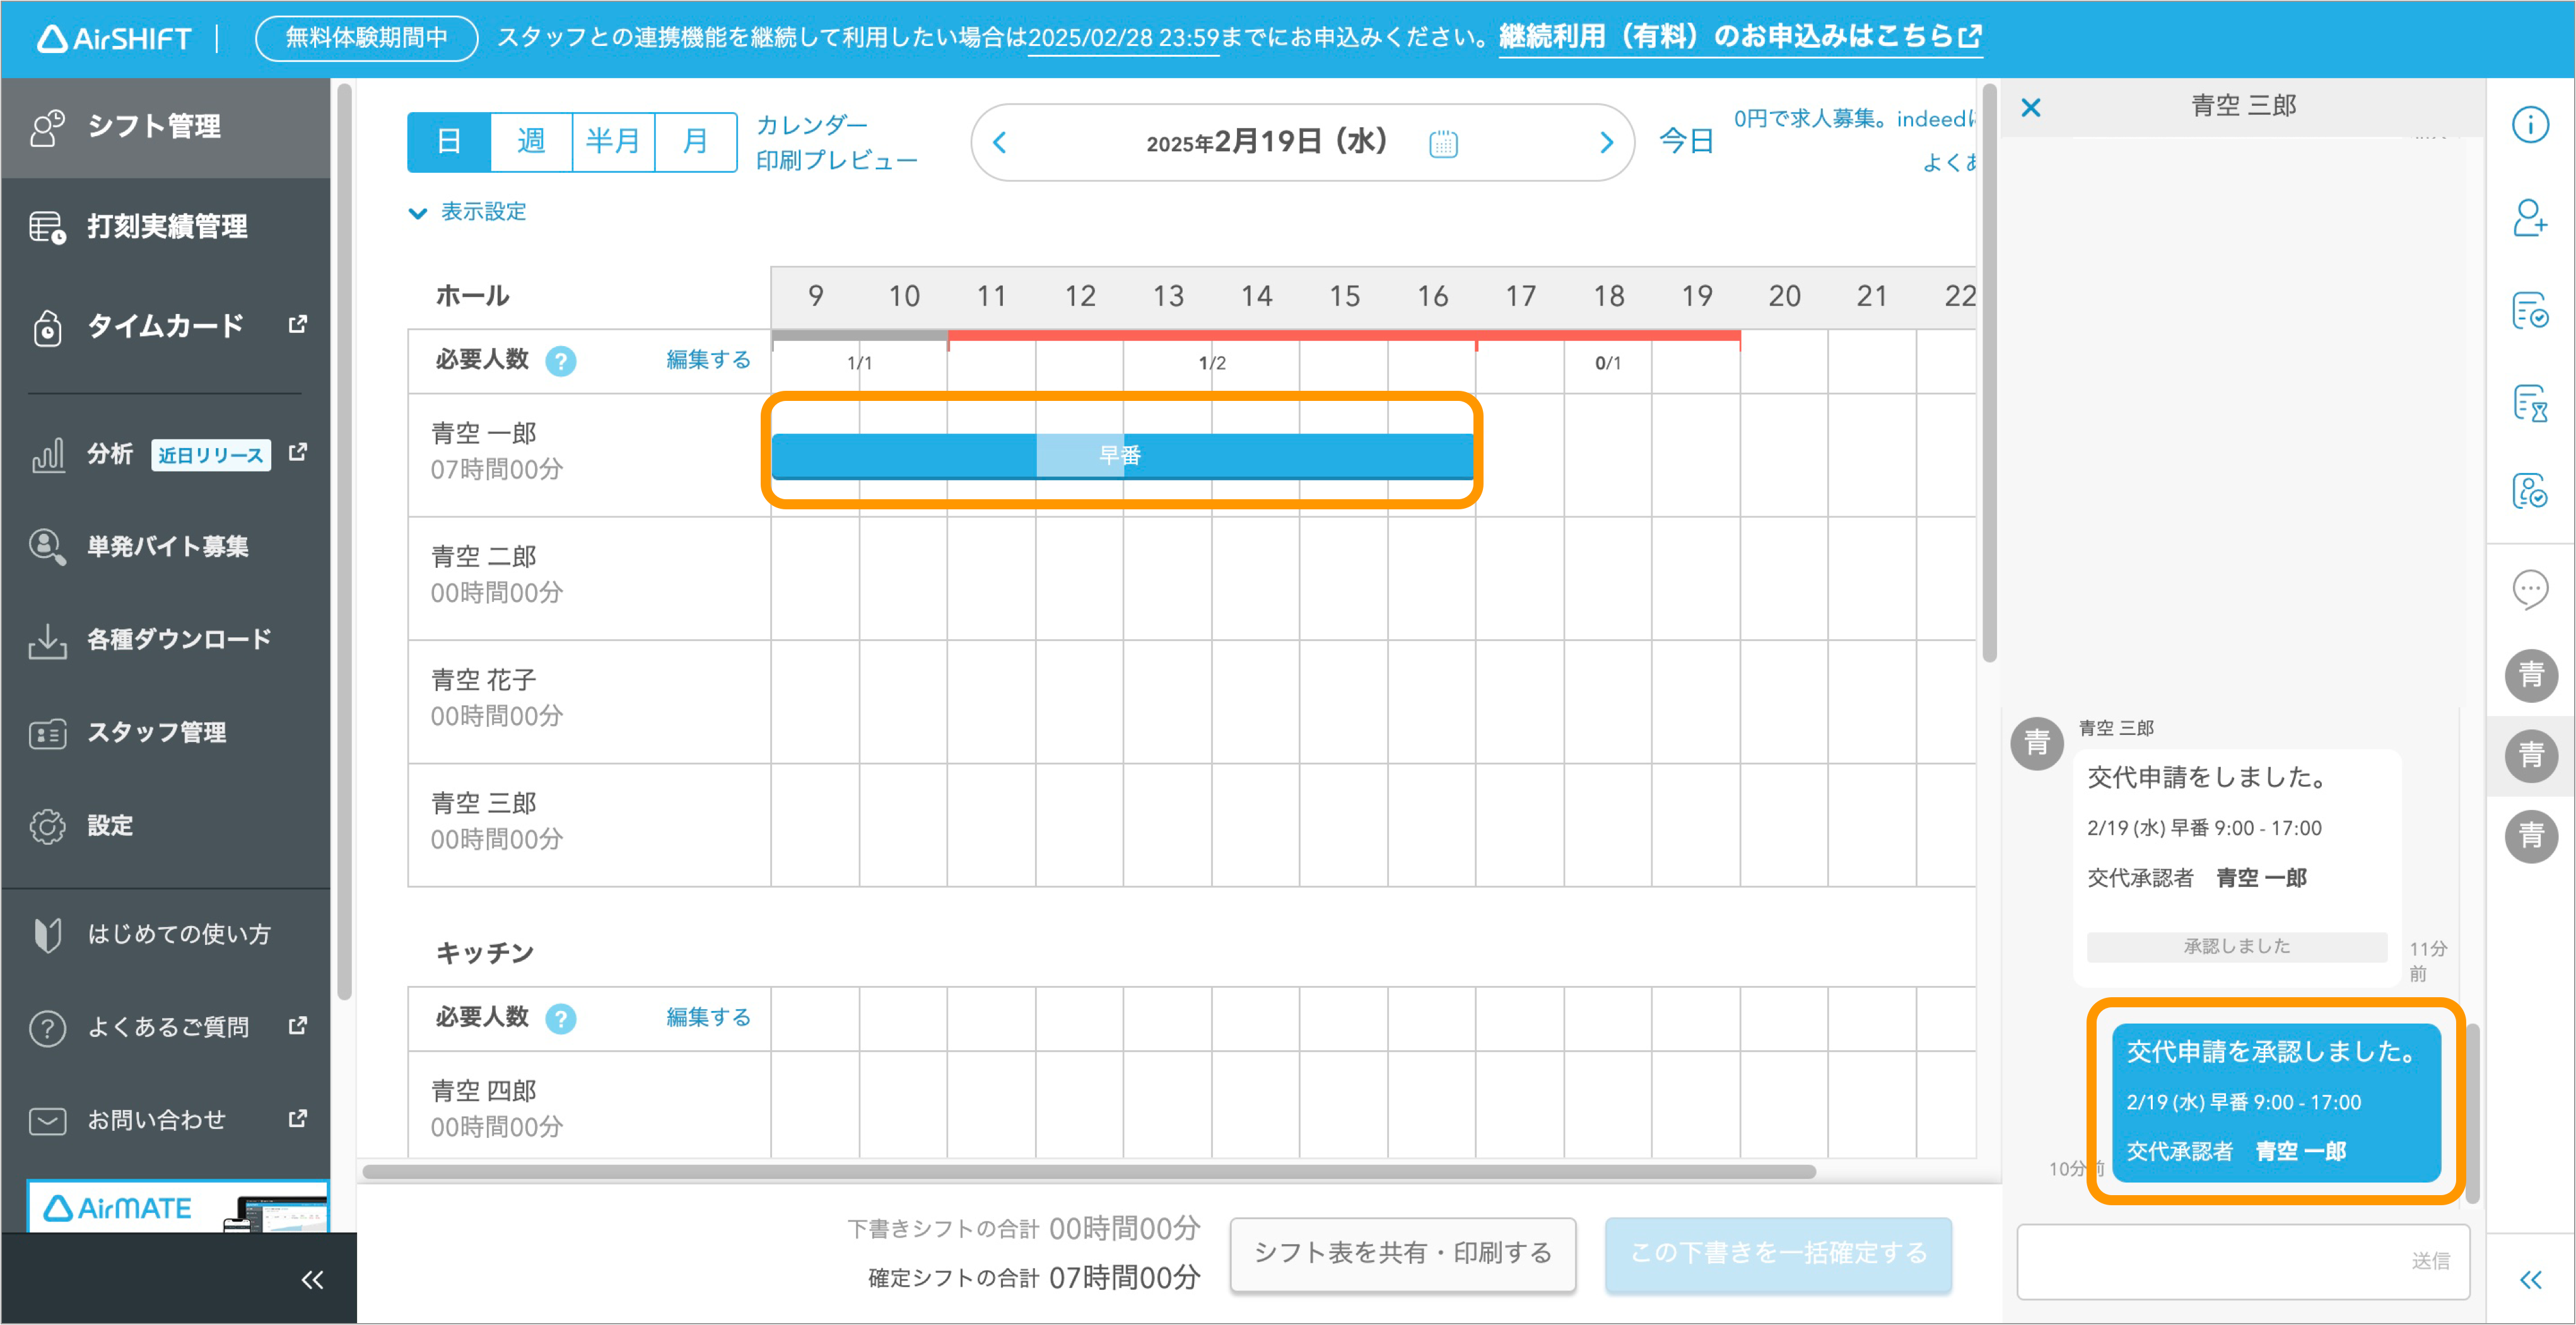Switch to 週 view tab
Viewport: 2576px width, 1325px height.
pos(531,142)
